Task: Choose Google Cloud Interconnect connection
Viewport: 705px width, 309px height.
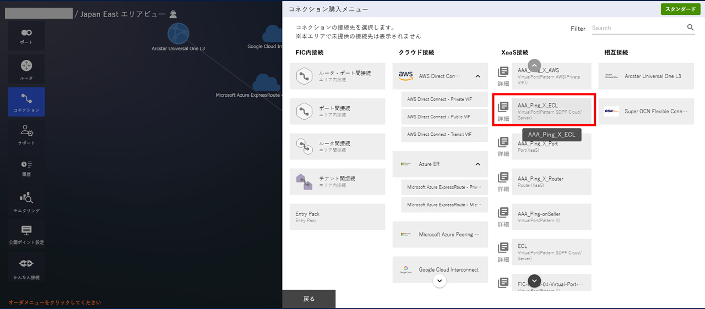Action: coord(440,269)
